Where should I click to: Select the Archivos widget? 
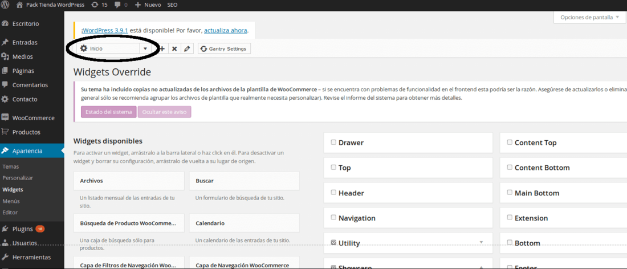point(129,181)
